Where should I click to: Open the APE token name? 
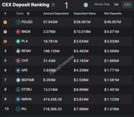[24, 70]
